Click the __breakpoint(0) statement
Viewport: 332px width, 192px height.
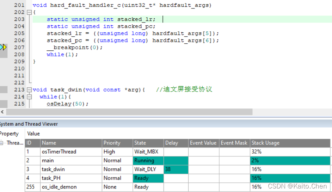(x=74, y=48)
